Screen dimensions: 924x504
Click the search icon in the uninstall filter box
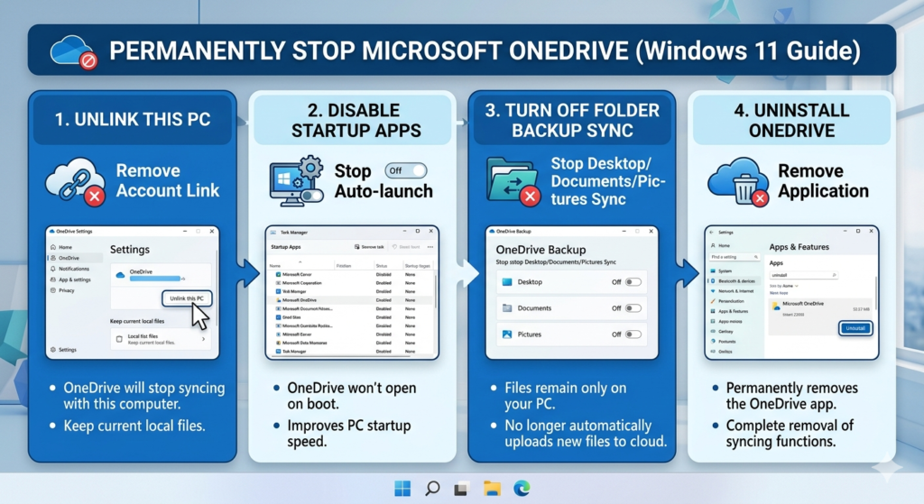point(834,275)
